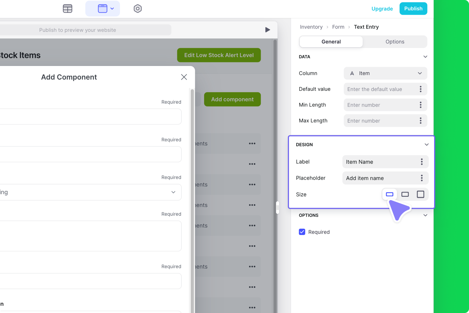Open the three-dot menu for Label field
469x313 pixels.
(422, 162)
